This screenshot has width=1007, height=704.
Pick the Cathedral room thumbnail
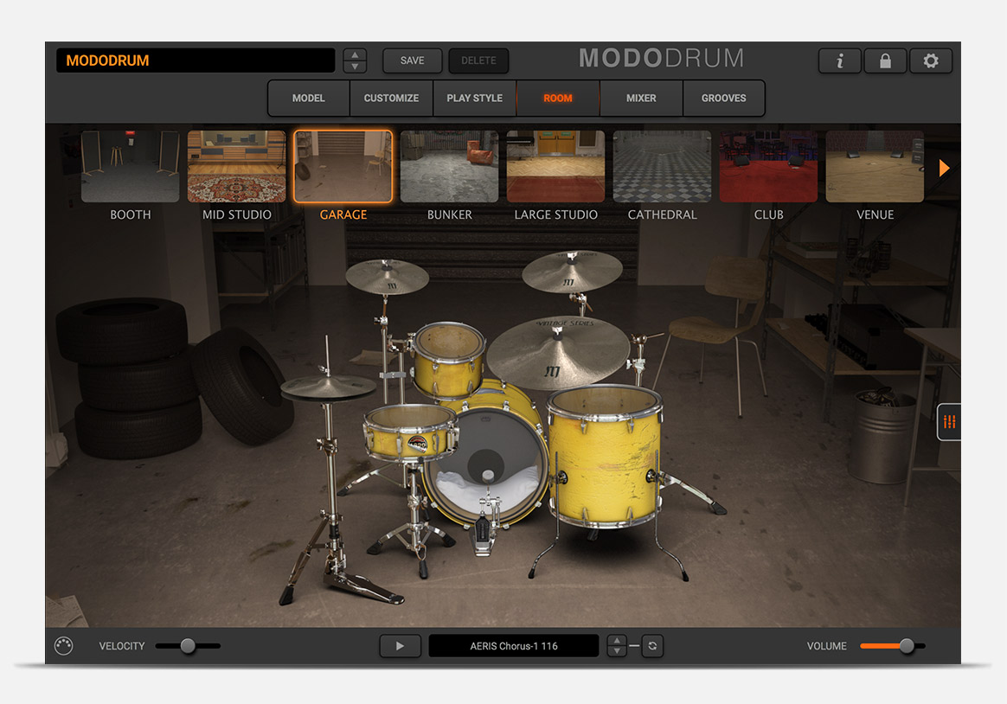coord(662,166)
